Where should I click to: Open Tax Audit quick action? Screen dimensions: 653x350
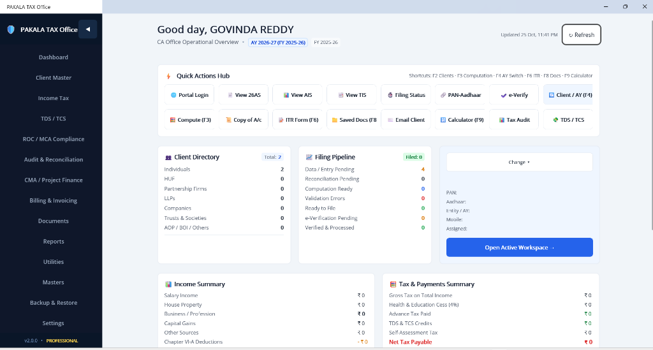point(514,119)
